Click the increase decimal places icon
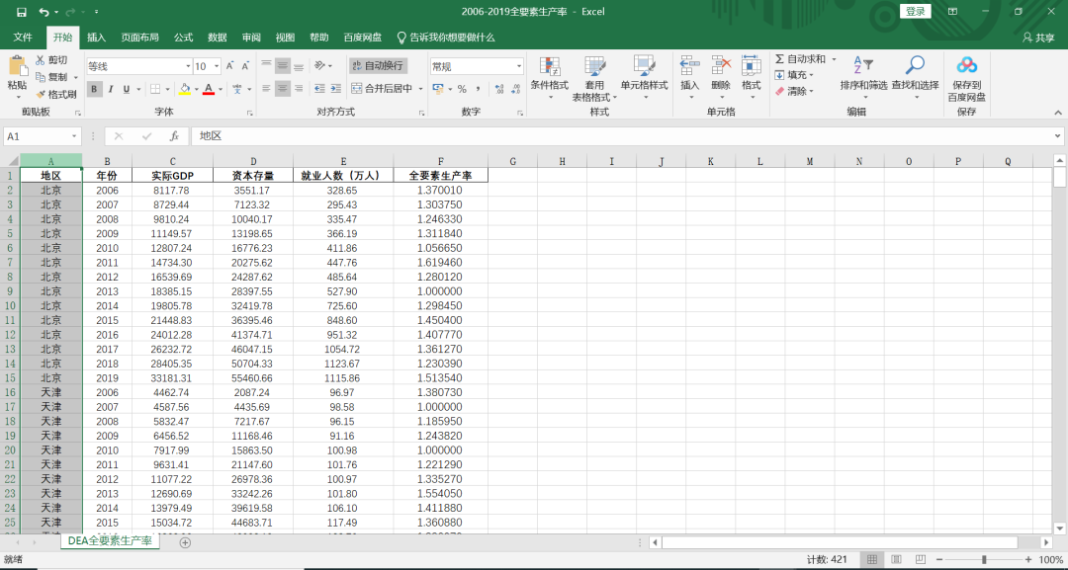 click(x=499, y=89)
